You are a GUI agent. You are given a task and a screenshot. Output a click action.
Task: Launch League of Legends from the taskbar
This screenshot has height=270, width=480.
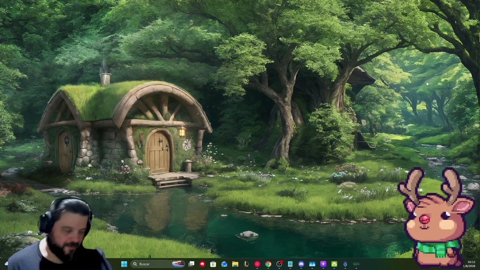[x=246, y=264]
